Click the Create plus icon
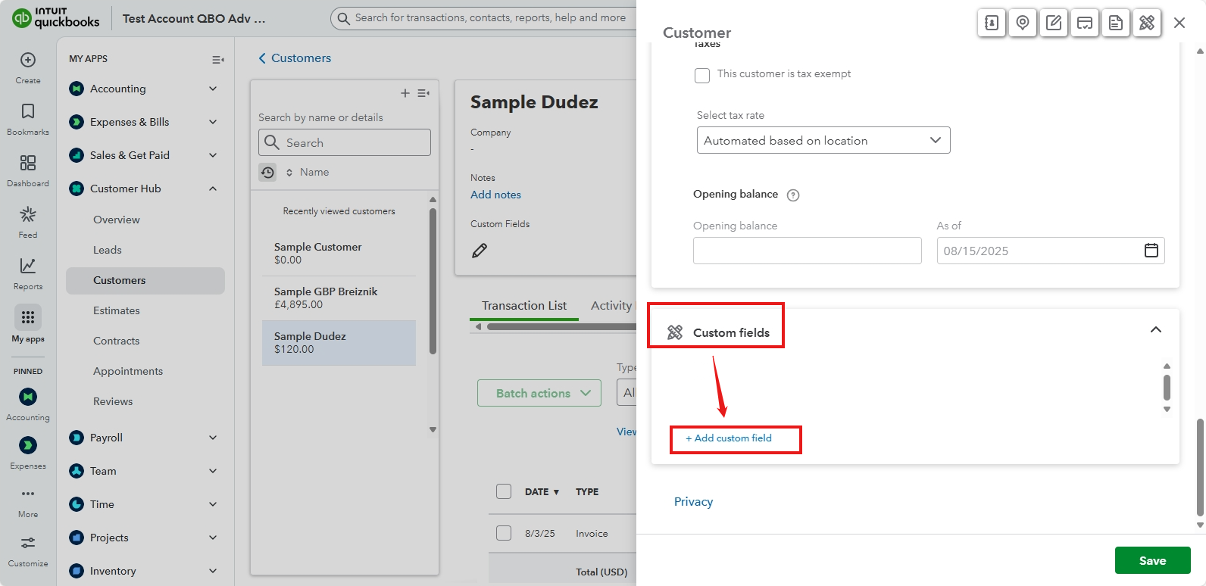 [28, 61]
